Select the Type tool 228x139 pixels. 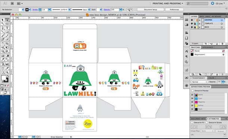[x=7, y=28]
